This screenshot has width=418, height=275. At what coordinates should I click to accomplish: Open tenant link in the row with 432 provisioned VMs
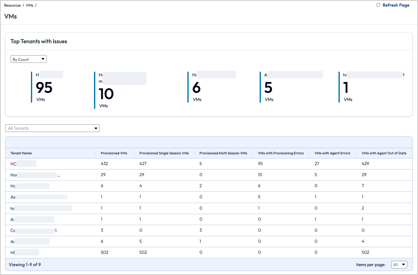pyautogui.click(x=23, y=164)
